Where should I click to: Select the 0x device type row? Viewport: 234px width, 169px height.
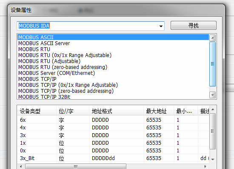[x=114, y=151]
